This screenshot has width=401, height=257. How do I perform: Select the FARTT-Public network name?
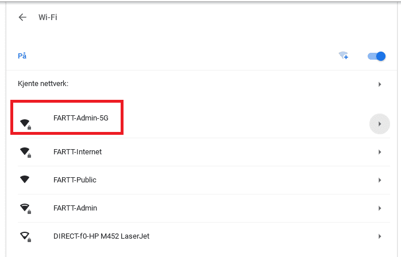[75, 180]
